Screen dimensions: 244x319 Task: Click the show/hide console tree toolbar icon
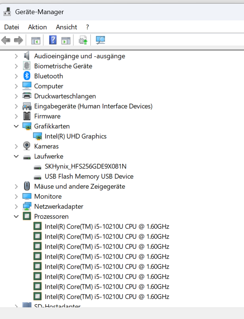pos(36,40)
